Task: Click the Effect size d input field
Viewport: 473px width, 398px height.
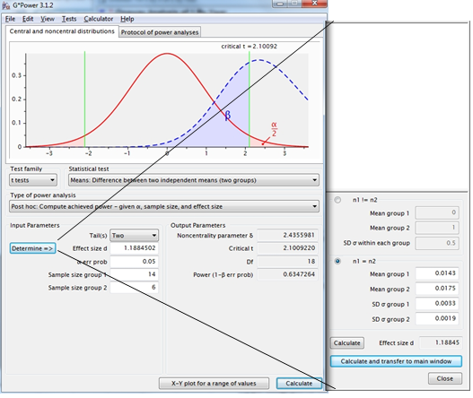Action: tap(135, 248)
